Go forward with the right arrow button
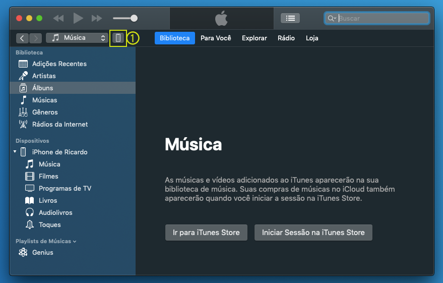Screen dimensions: 443x283 coord(35,38)
